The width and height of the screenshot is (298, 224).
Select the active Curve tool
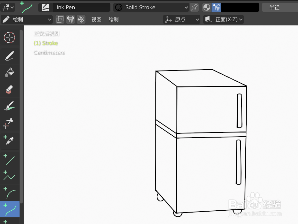click(x=10, y=209)
